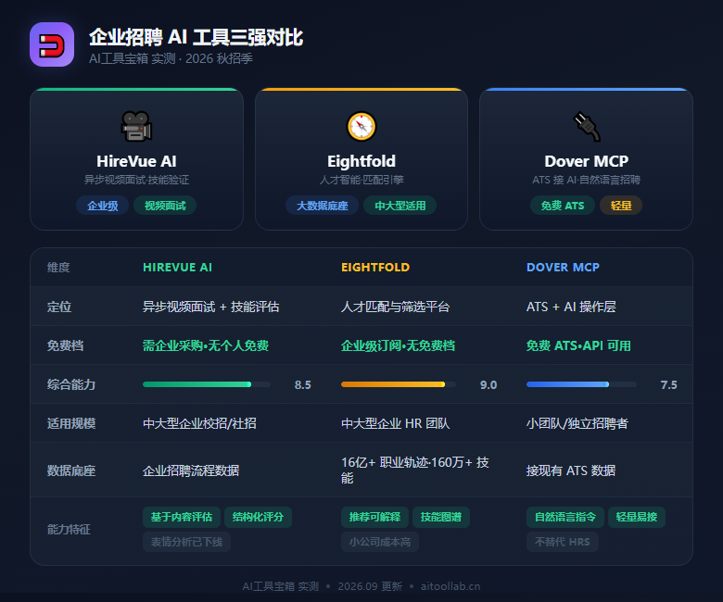Click the 能力特征 row label

tap(69, 529)
